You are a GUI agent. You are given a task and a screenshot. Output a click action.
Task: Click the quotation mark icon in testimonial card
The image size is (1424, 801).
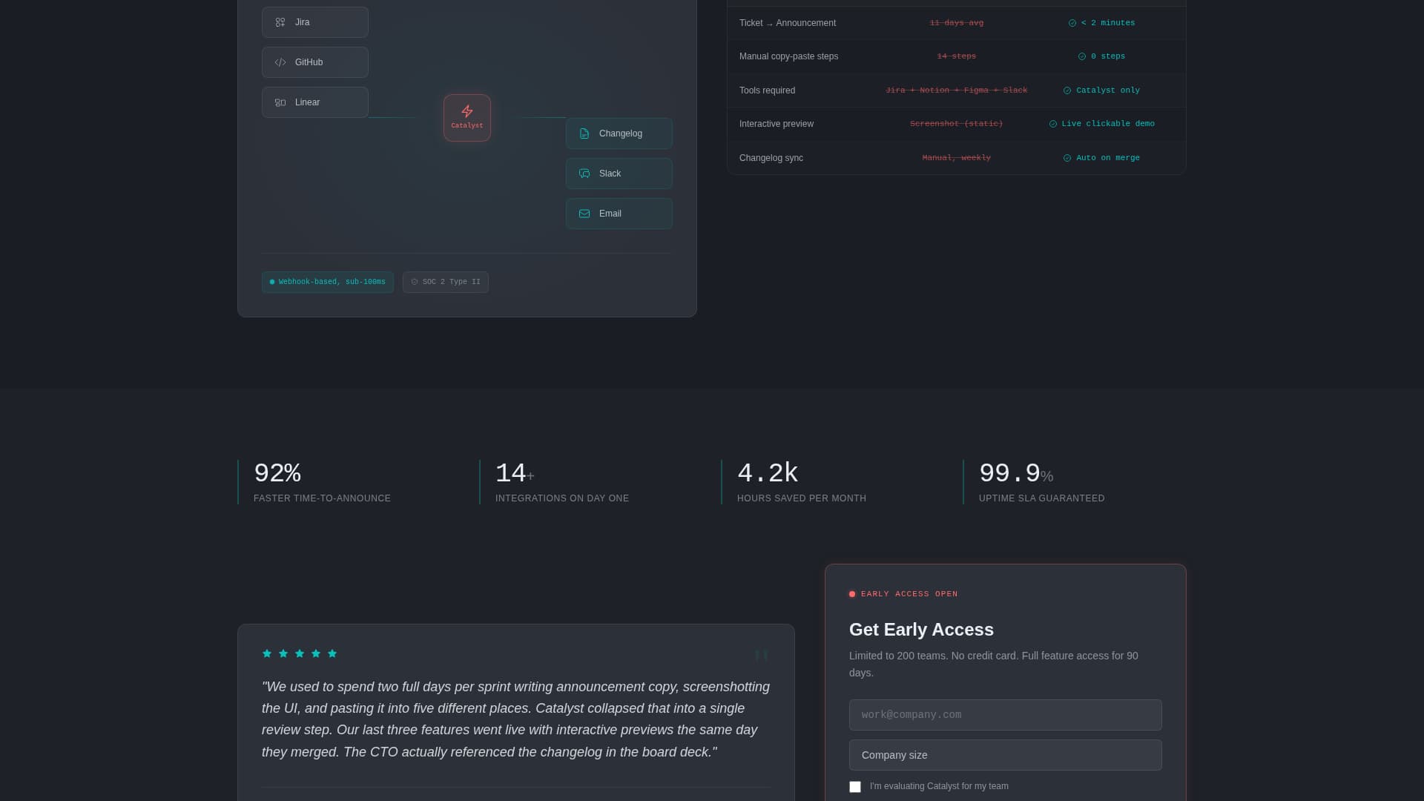[x=761, y=655]
